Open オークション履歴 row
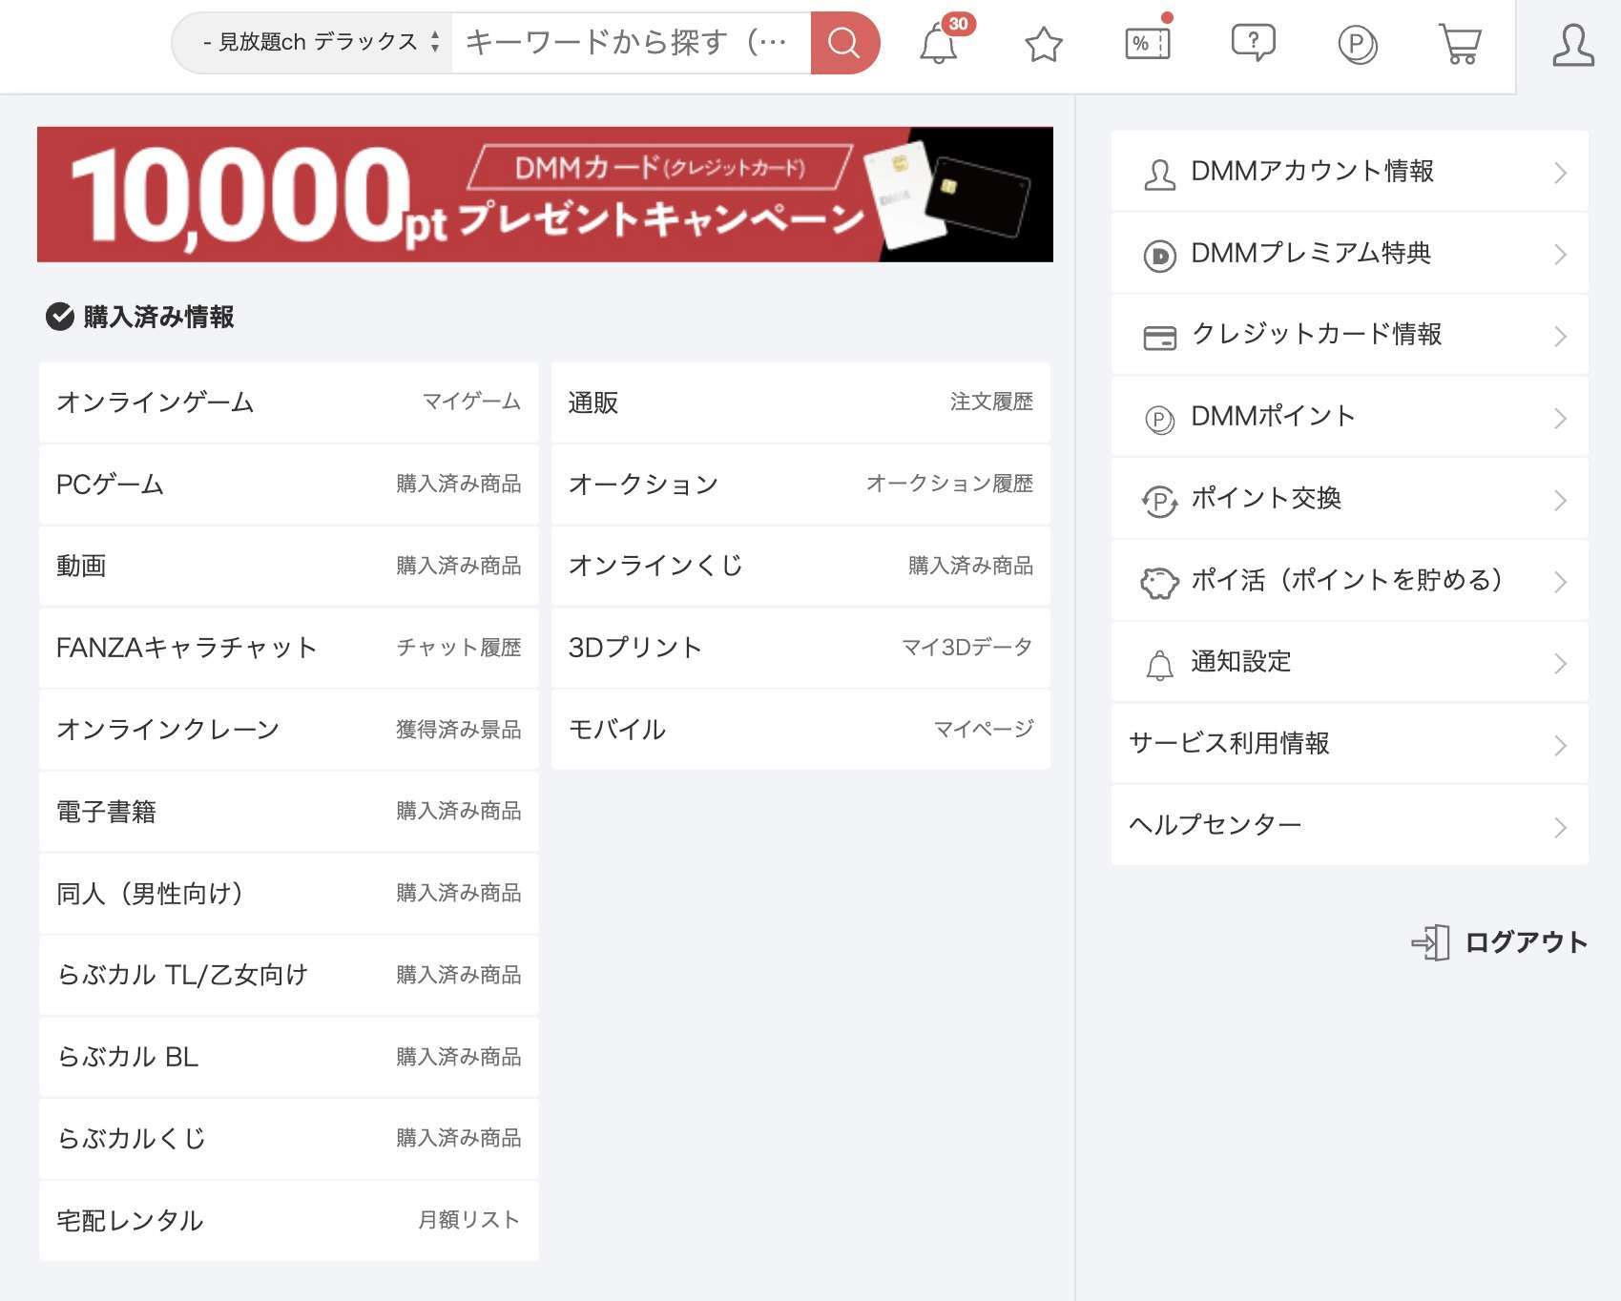The image size is (1621, 1301). click(800, 485)
